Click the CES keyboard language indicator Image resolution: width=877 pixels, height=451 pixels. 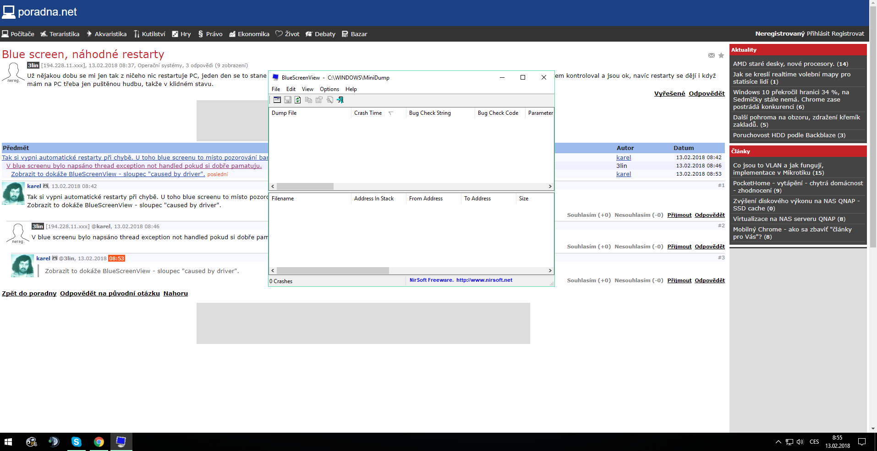(x=814, y=442)
